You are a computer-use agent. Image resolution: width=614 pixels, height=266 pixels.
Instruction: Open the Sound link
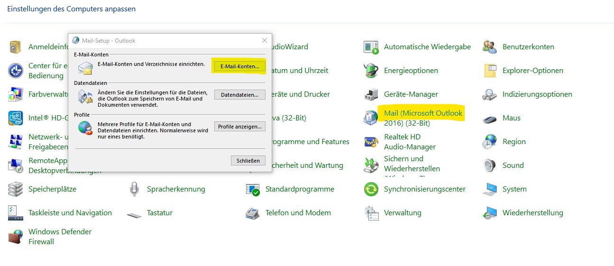(513, 165)
